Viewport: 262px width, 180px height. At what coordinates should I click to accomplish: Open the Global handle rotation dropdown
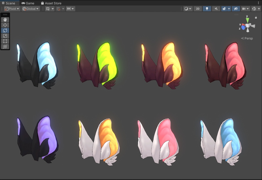[30, 8]
